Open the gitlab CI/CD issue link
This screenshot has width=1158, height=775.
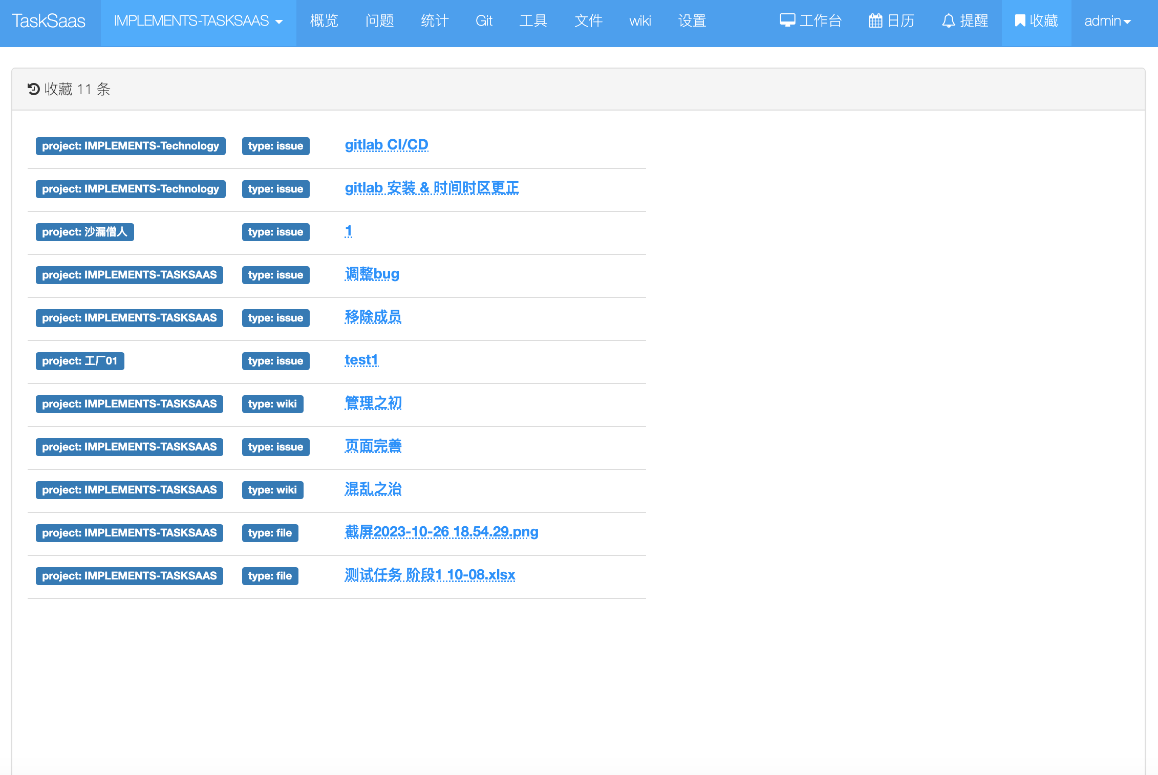(386, 145)
